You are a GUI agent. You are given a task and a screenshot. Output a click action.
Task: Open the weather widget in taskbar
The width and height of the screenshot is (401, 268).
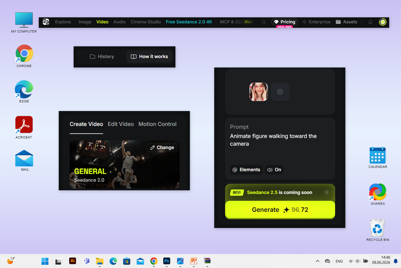[x=11, y=261]
